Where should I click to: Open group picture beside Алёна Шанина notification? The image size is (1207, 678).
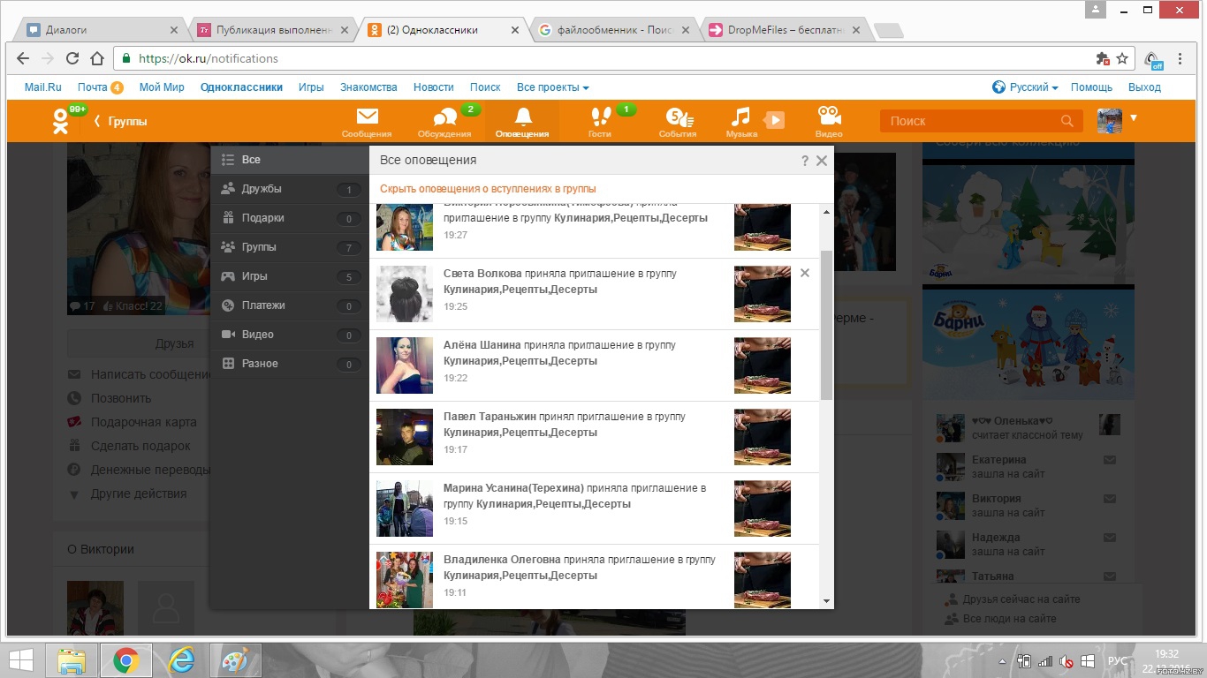[x=763, y=365]
